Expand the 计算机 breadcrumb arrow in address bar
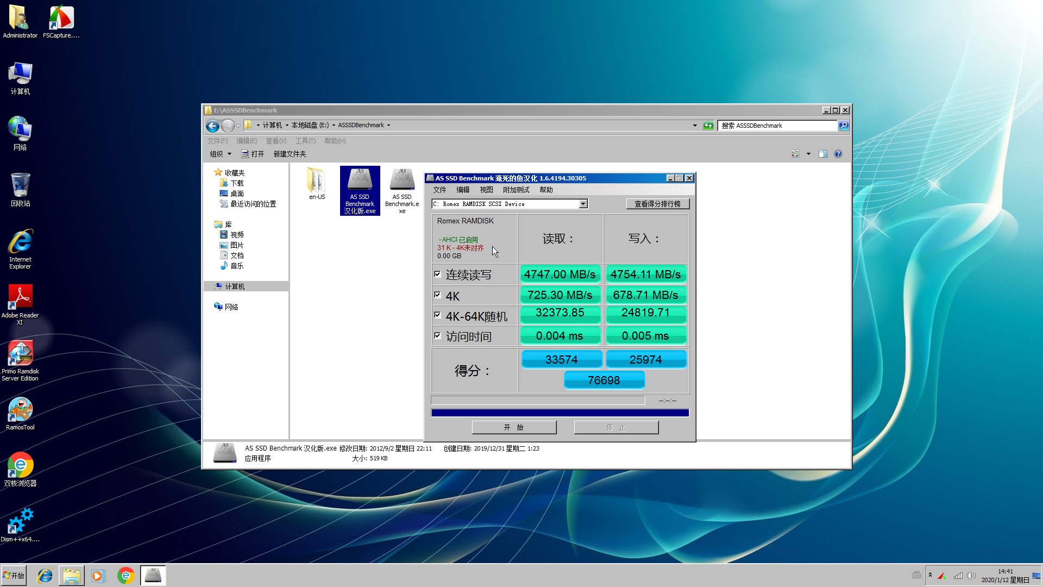This screenshot has height=587, width=1043. 287,126
